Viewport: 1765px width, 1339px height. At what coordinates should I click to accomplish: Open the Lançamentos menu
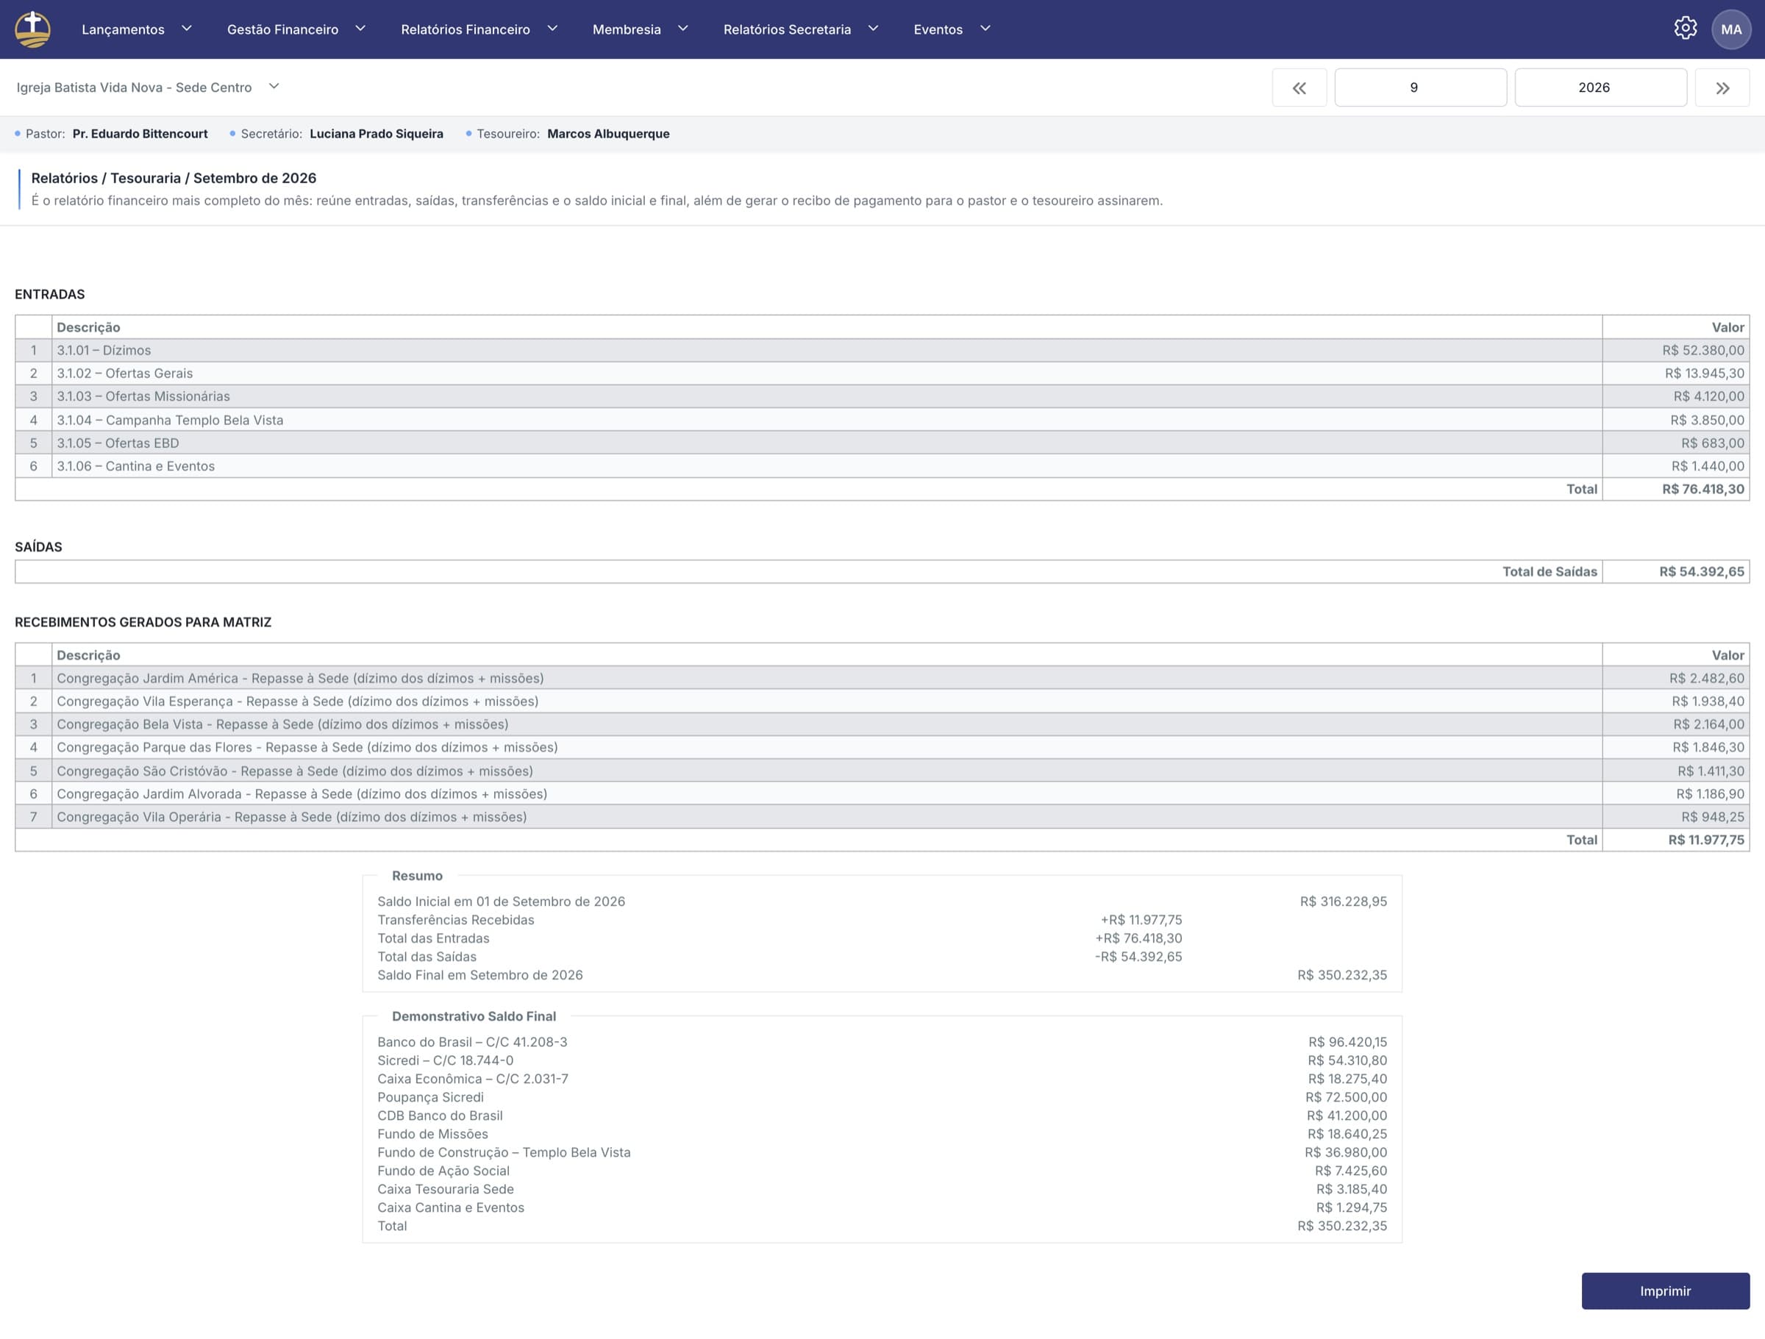[x=123, y=29]
